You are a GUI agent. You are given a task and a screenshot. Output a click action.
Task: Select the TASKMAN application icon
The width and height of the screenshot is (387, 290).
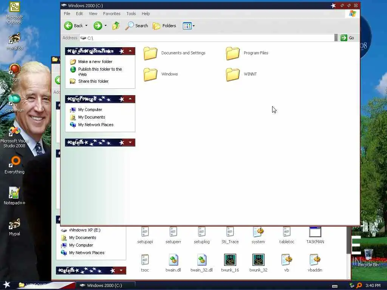pyautogui.click(x=315, y=236)
